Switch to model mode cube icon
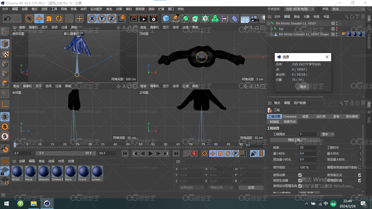Viewport: 372px width, 209px height. click(5, 44)
